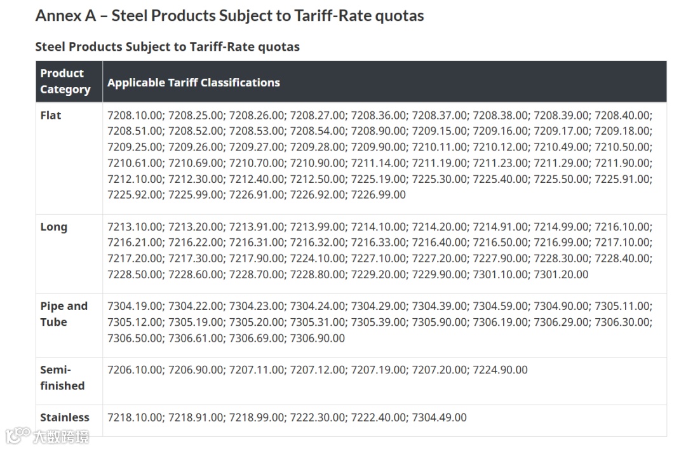Select tariff code 7213.10.00 in Long row
This screenshot has width=686, height=449.
pyautogui.click(x=135, y=227)
